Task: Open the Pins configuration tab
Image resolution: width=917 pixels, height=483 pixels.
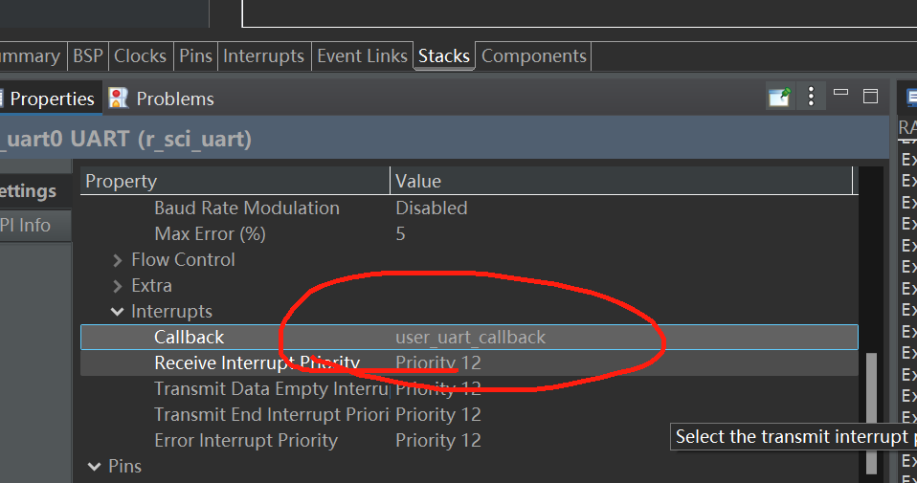Action: point(195,56)
